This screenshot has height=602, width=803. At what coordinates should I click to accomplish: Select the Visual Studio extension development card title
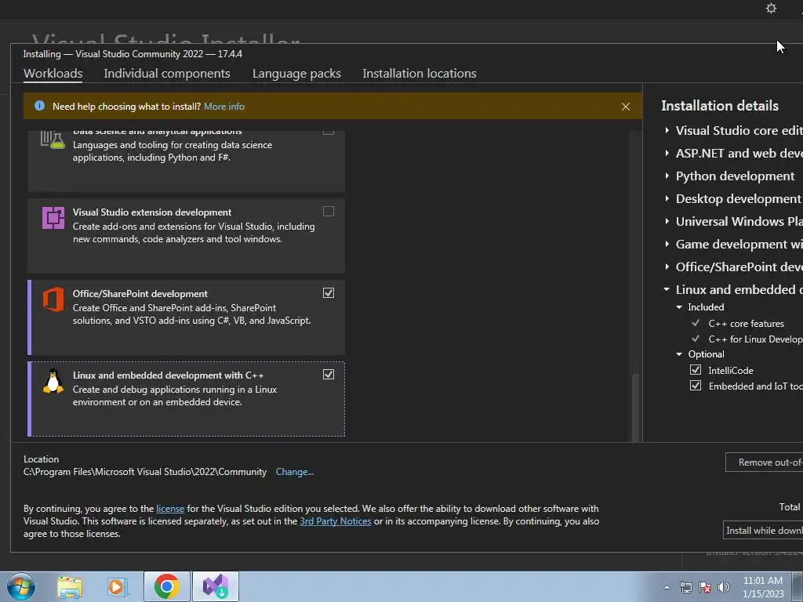click(x=152, y=212)
